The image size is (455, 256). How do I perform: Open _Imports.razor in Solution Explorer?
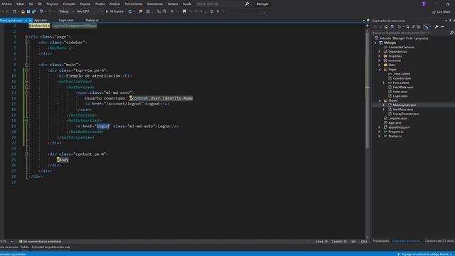(397, 119)
